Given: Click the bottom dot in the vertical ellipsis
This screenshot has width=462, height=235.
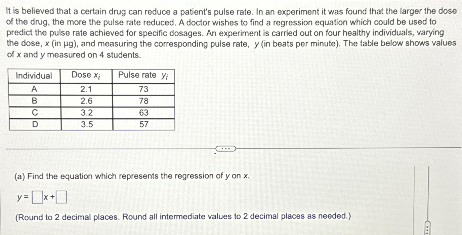Looking at the screenshot, I should [427, 233].
